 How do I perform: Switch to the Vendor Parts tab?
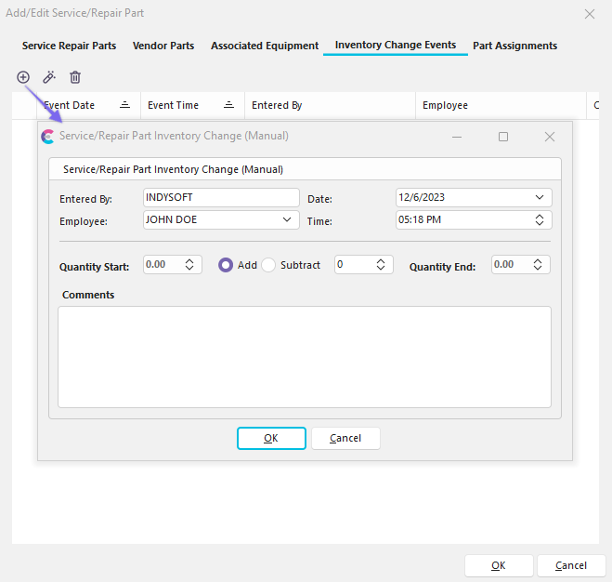coord(163,46)
